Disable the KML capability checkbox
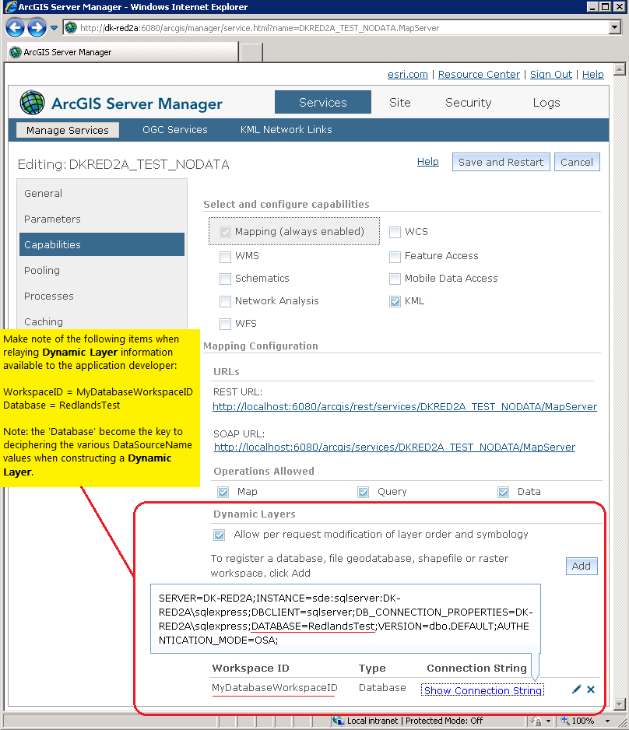Viewport: 629px width, 730px height. [x=395, y=301]
